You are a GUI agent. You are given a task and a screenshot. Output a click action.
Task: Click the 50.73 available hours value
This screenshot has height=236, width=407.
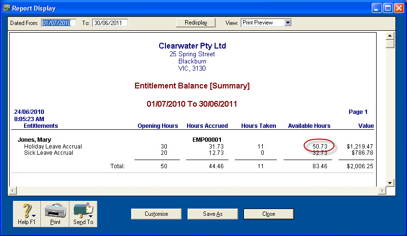[x=320, y=147]
